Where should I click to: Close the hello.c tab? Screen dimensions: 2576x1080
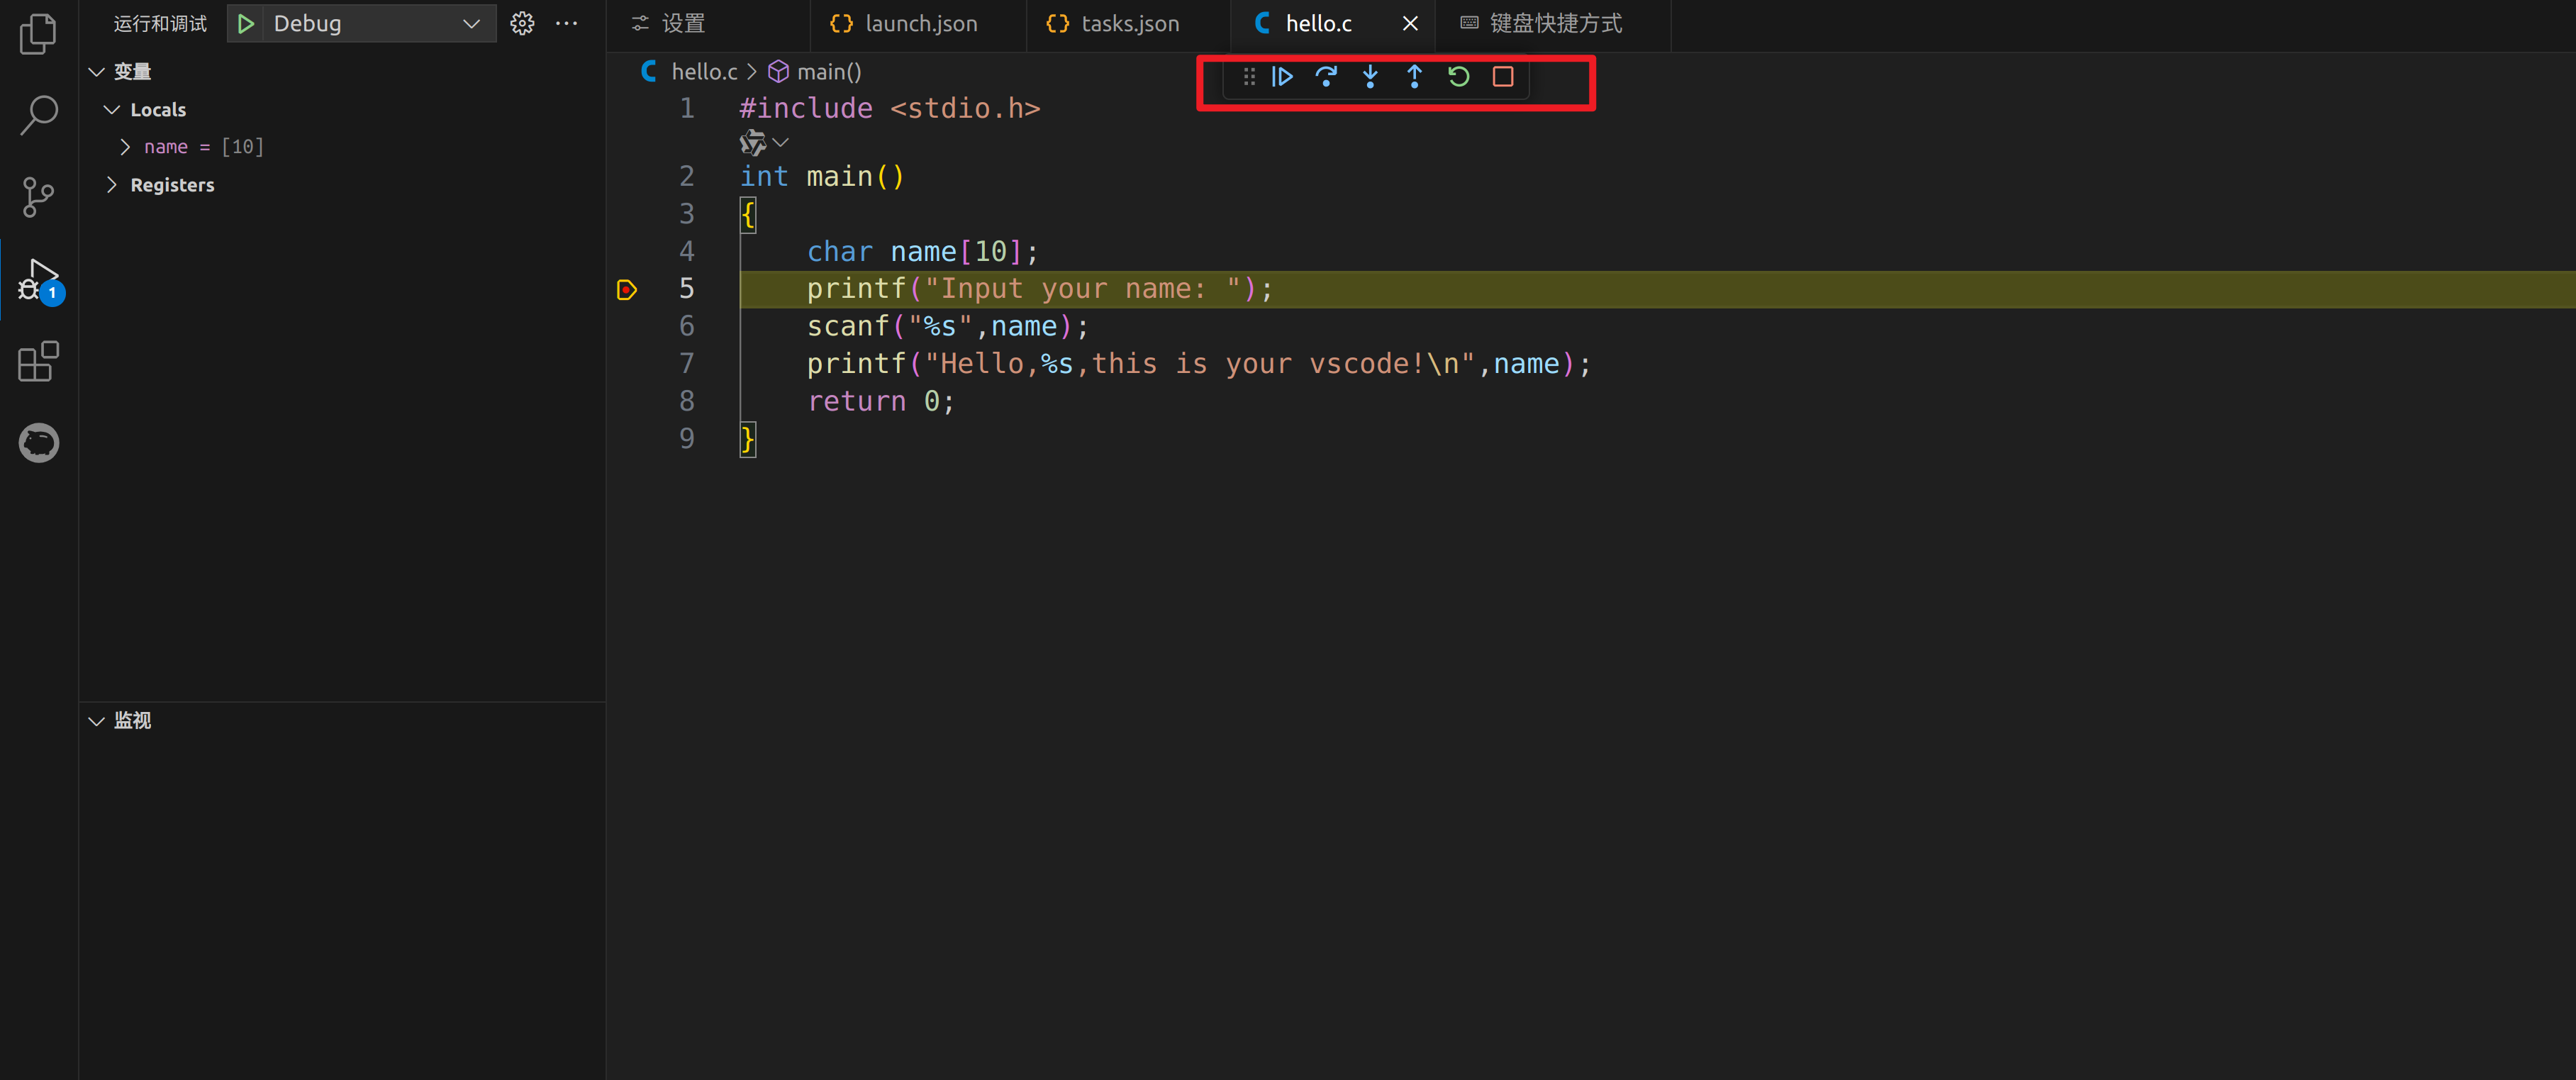pos(1410,23)
